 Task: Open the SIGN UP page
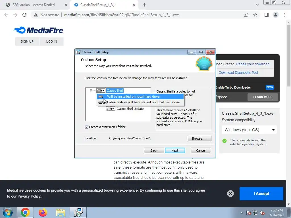click(27, 41)
